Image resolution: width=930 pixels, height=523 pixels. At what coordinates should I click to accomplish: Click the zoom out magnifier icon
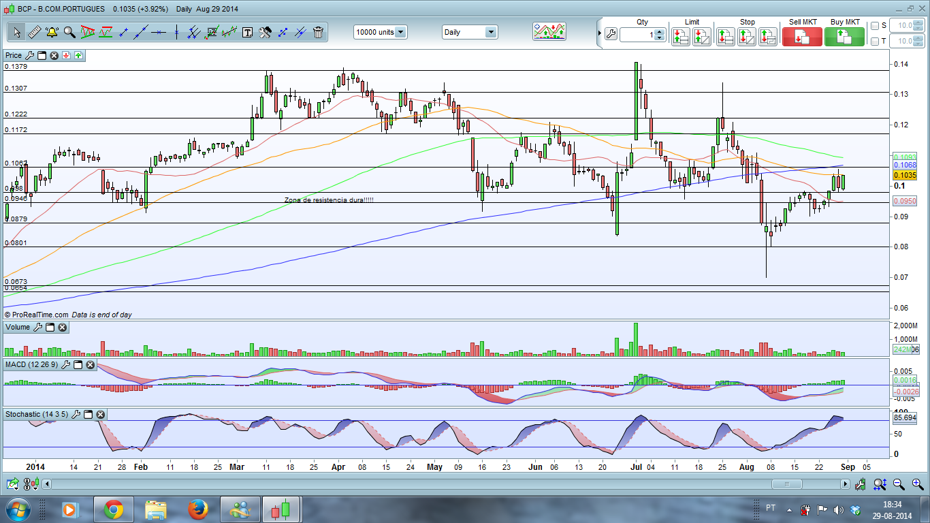[899, 484]
